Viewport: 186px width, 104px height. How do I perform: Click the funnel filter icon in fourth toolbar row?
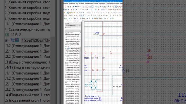click(110, 16)
